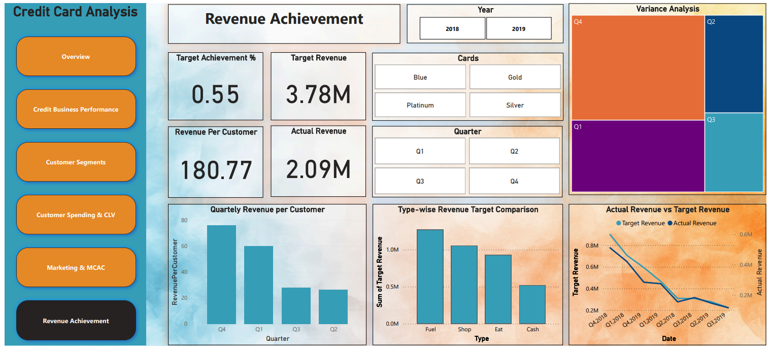Select the Gold card filter
Viewport: 771px width, 350px height.
[x=515, y=77]
